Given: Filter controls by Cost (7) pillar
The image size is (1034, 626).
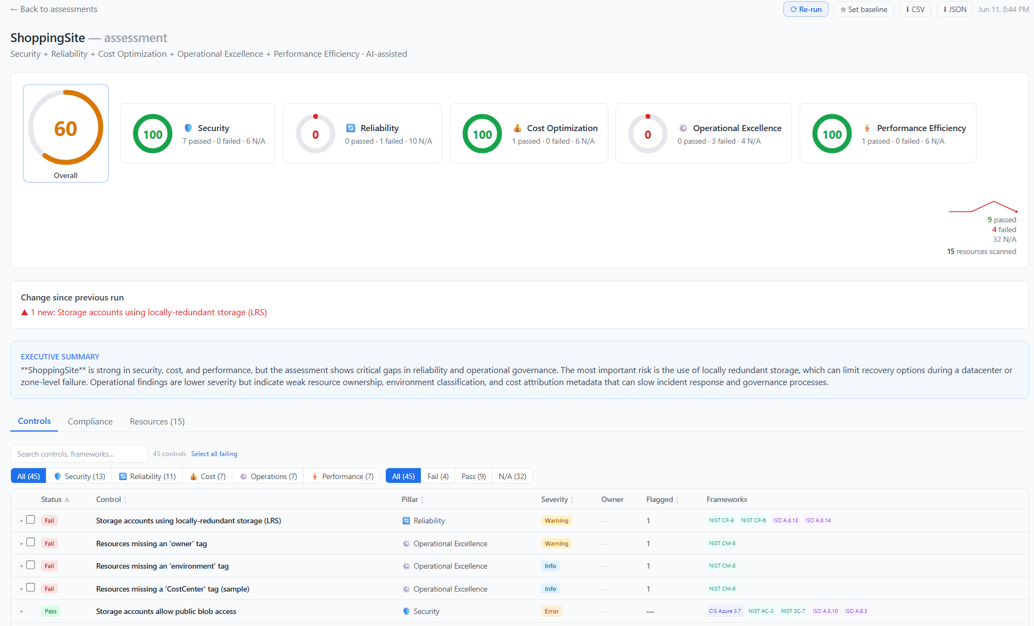Looking at the screenshot, I should click(208, 476).
